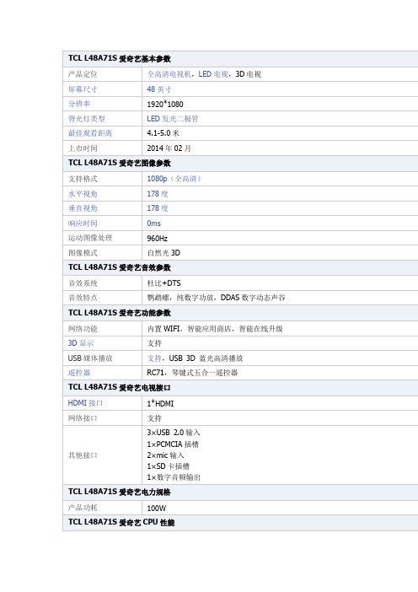418x592 pixels.
Task: Open the 全高清电视机 link
Action: point(169,74)
